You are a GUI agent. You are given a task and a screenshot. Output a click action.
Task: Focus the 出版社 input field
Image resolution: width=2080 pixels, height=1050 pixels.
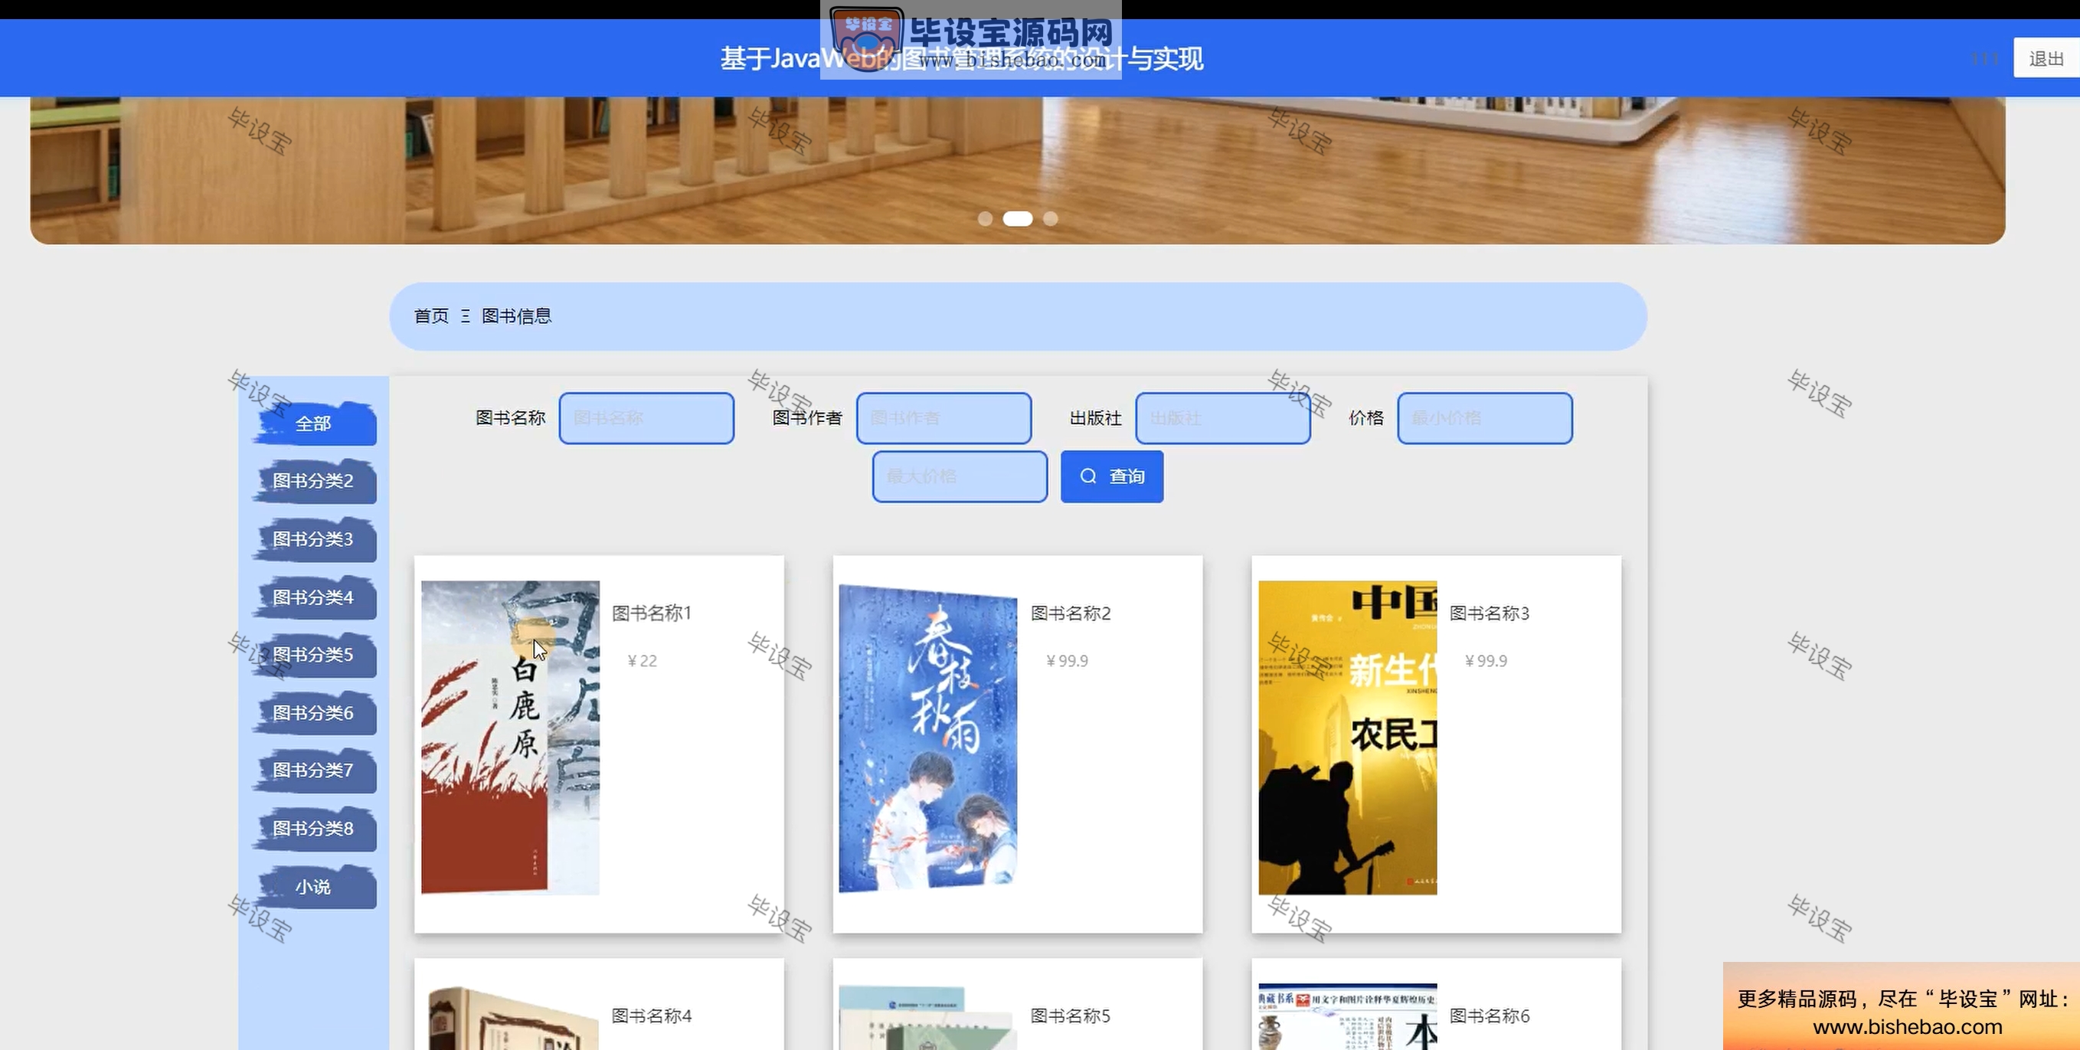pyautogui.click(x=1222, y=418)
